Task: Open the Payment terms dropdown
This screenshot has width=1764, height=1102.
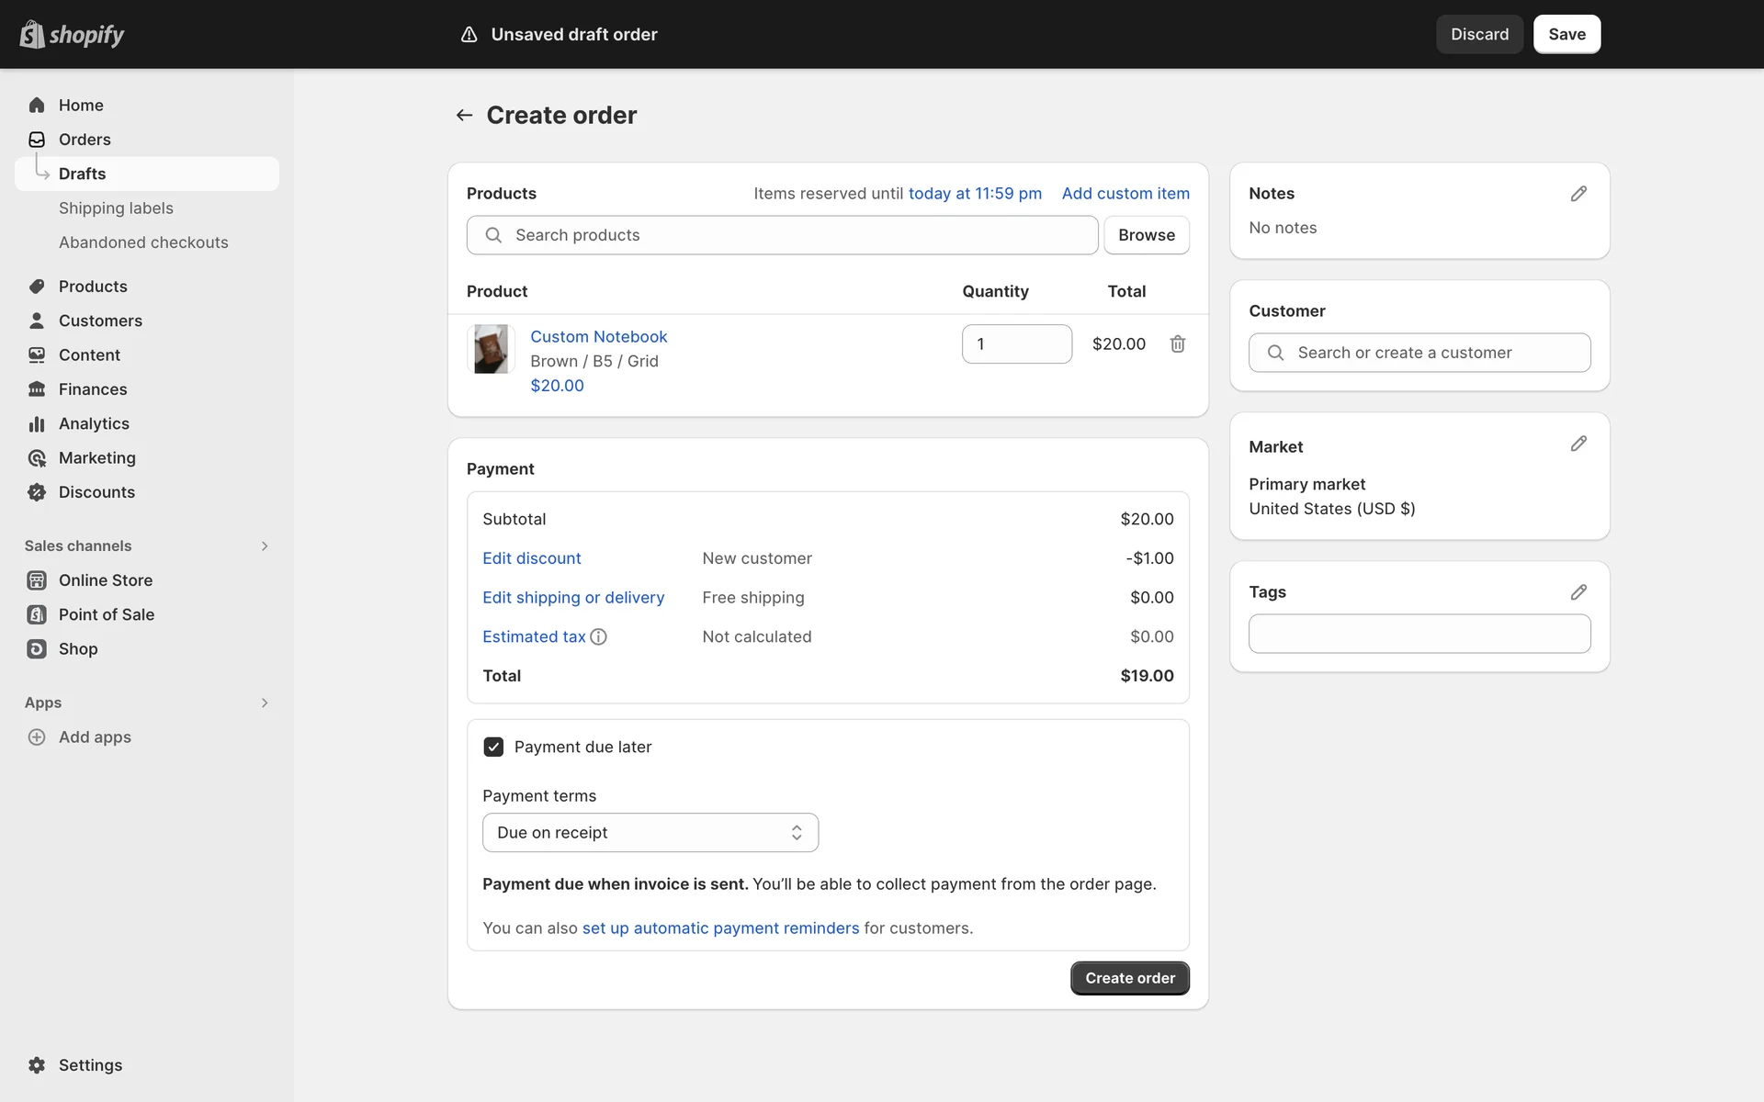Action: pyautogui.click(x=650, y=832)
